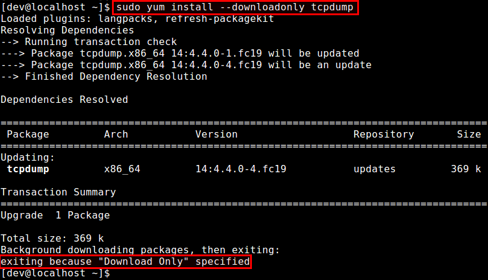Click the "Size" column header
The height and width of the screenshot is (280, 488).
pyautogui.click(x=469, y=135)
